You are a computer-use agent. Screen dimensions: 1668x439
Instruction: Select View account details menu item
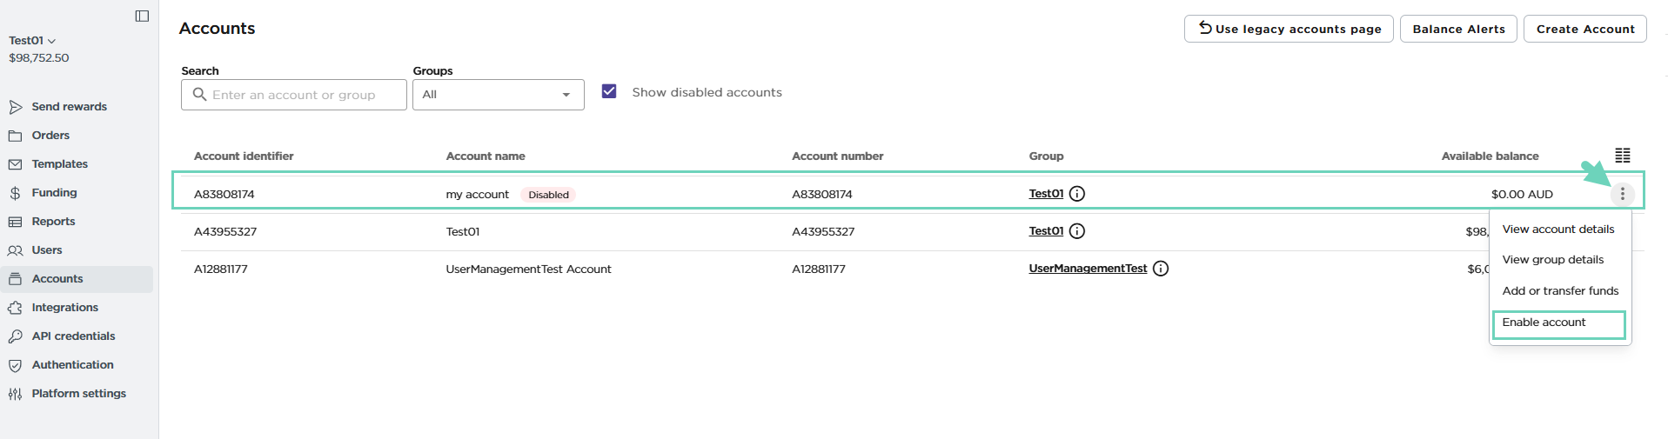[x=1557, y=229]
